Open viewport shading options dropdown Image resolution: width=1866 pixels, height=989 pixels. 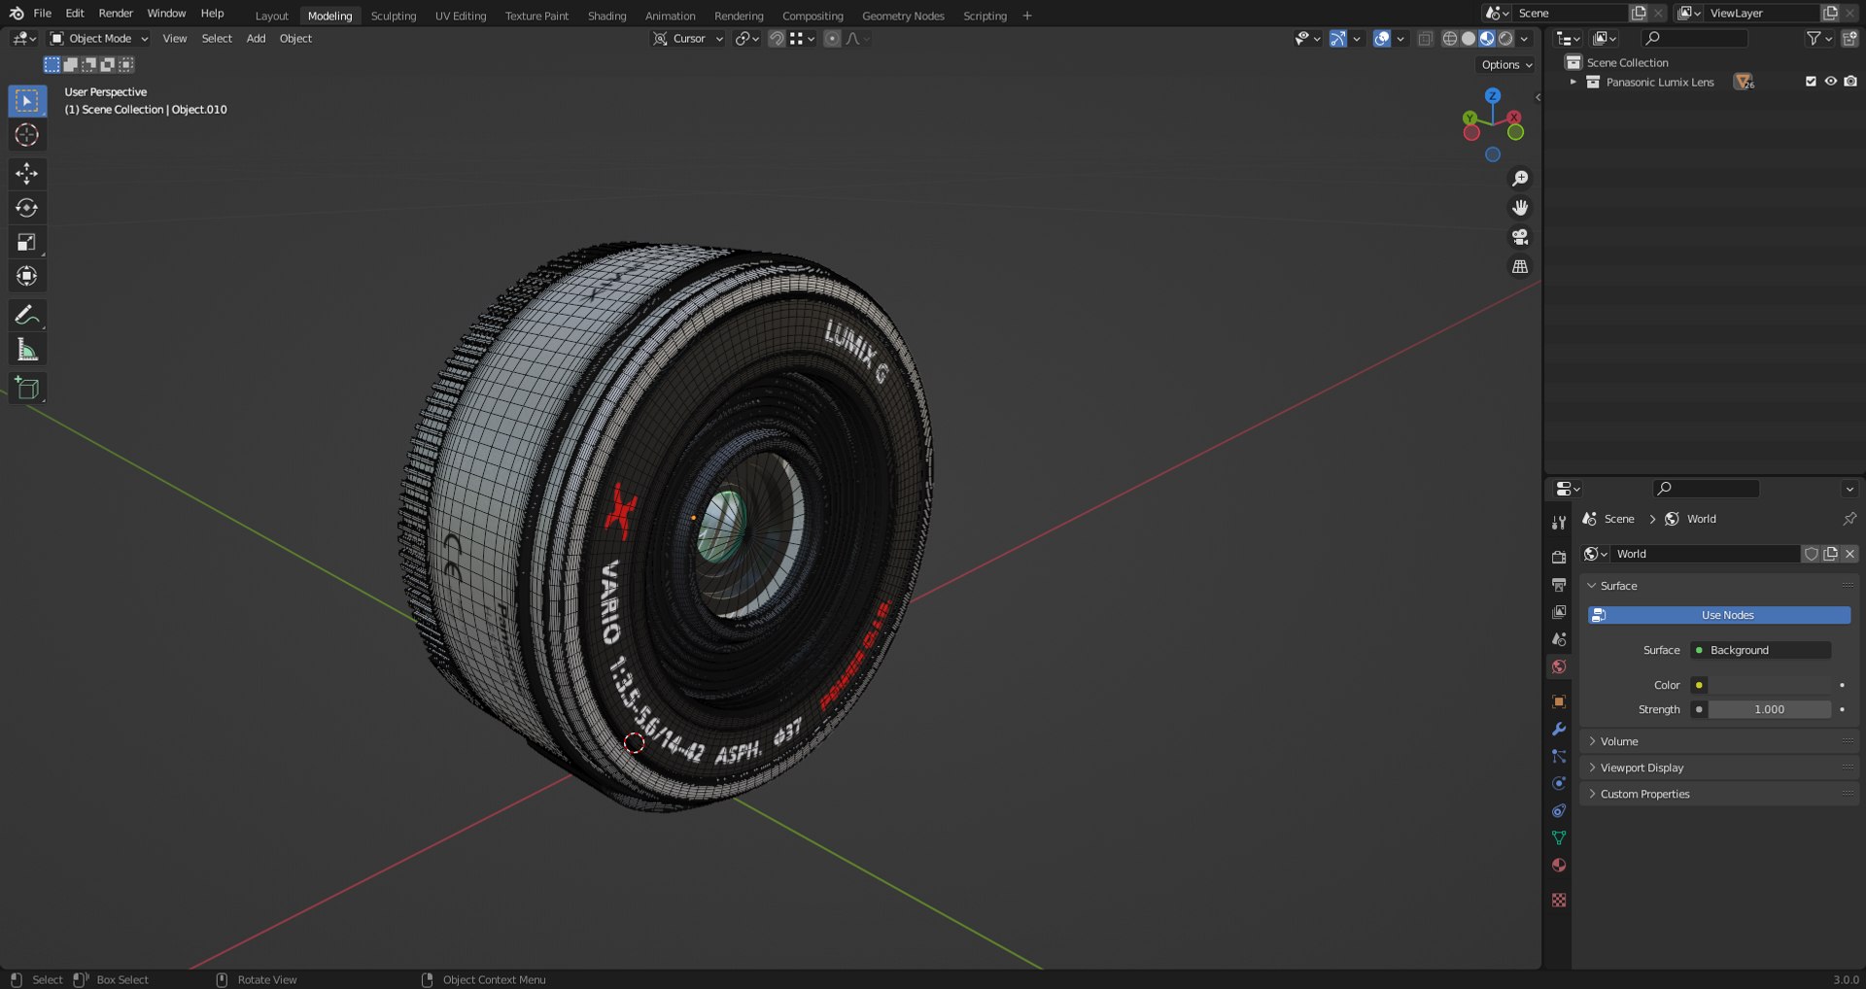pyautogui.click(x=1525, y=39)
